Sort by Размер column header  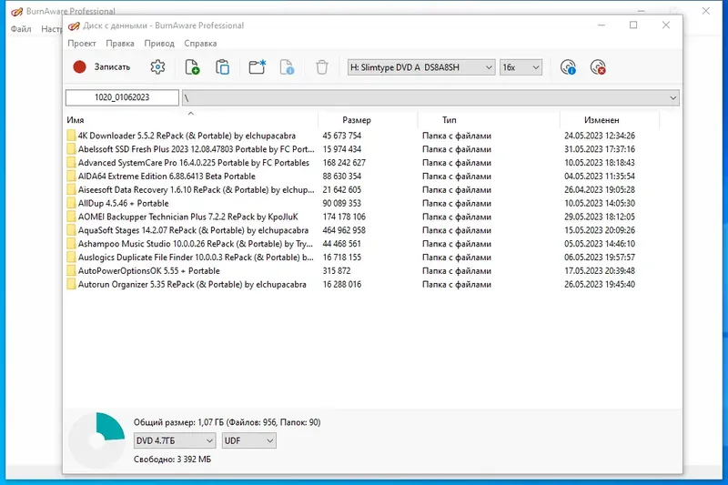tap(368, 120)
